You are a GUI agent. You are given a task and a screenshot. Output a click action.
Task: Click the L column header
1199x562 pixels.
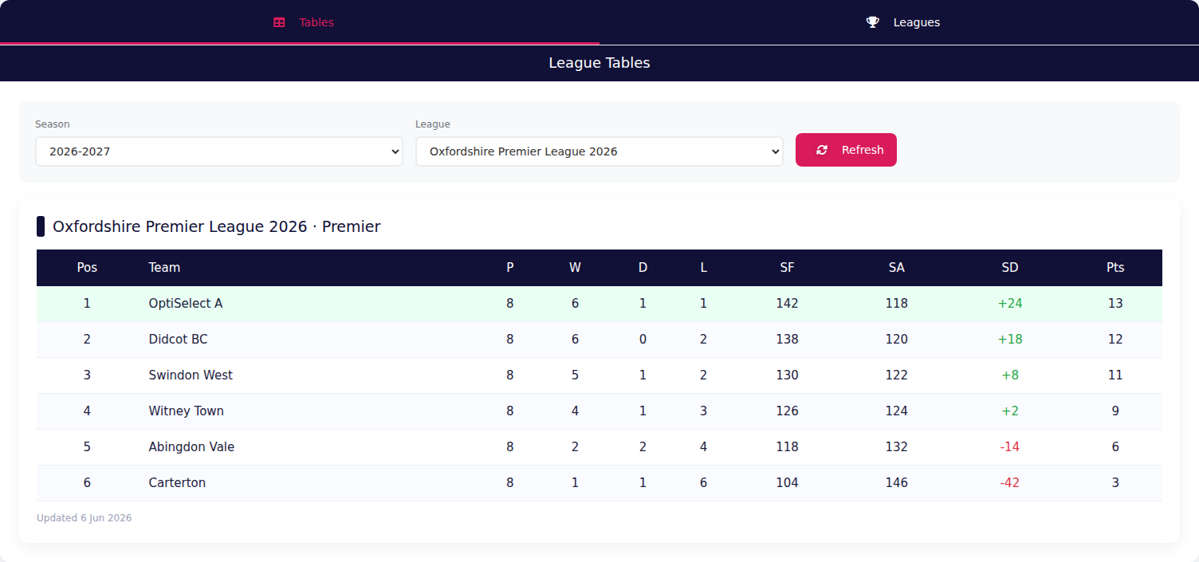click(703, 268)
